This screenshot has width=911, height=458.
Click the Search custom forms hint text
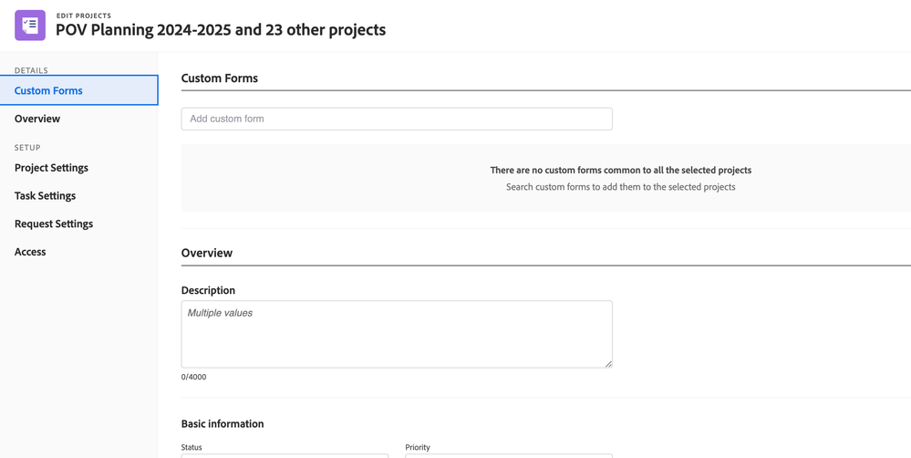click(620, 187)
